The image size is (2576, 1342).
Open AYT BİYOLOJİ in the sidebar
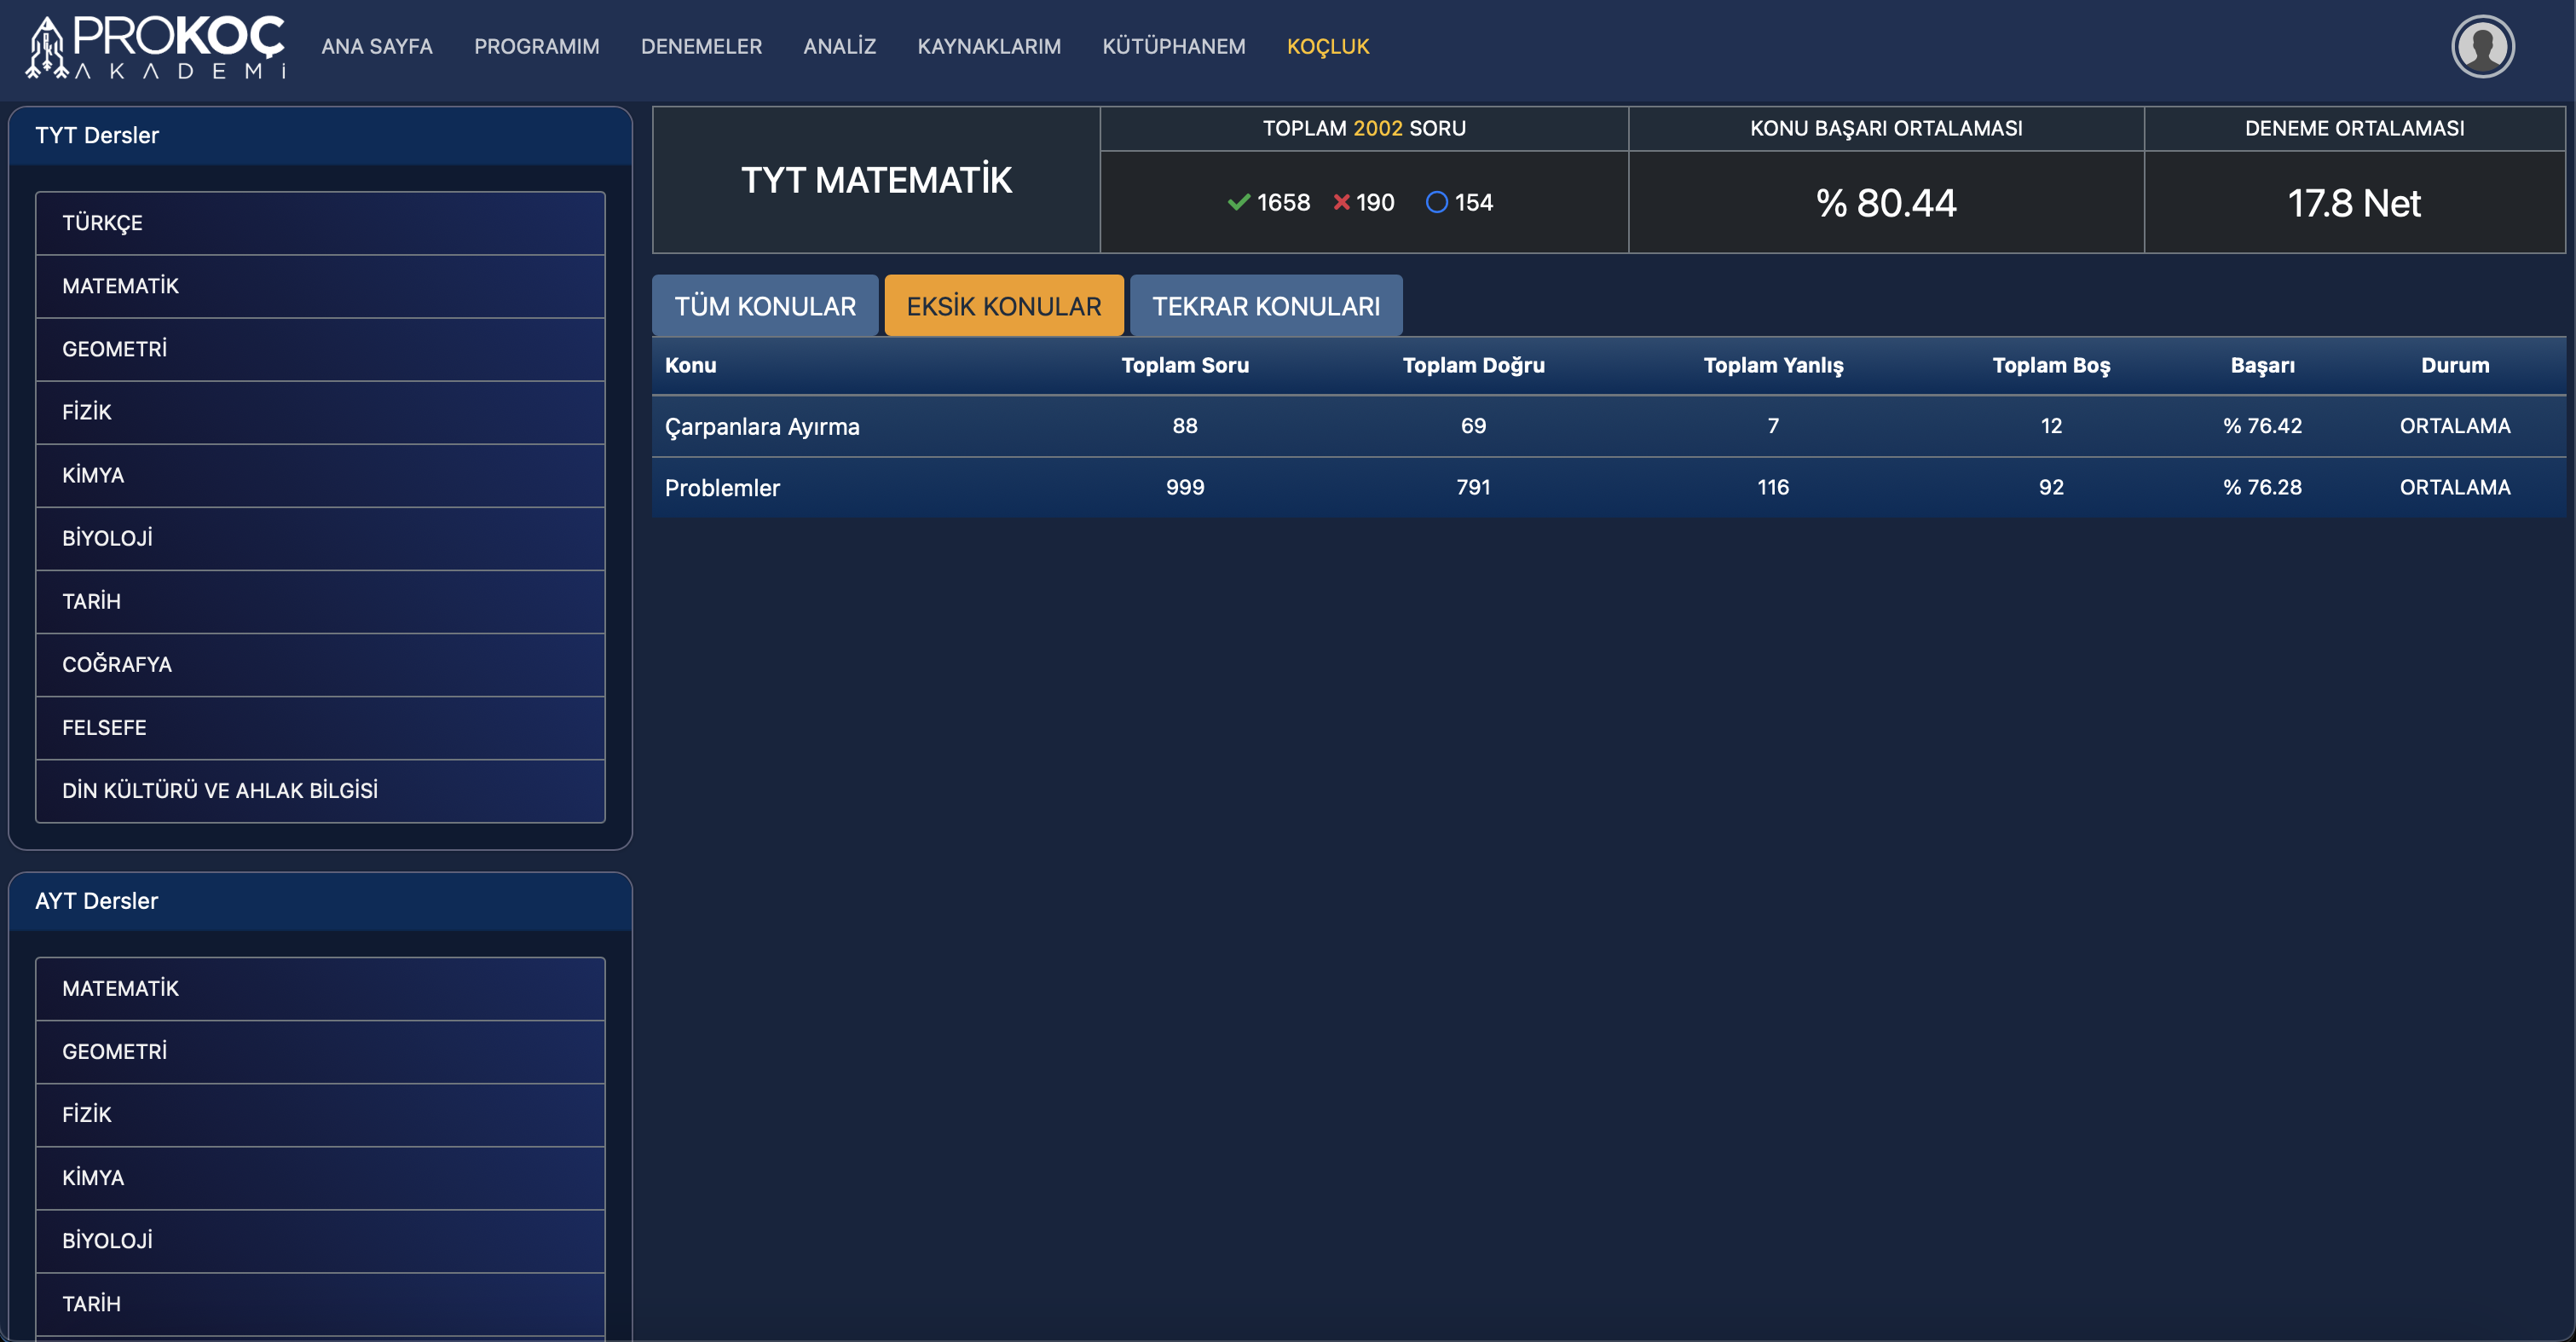pos(320,1241)
